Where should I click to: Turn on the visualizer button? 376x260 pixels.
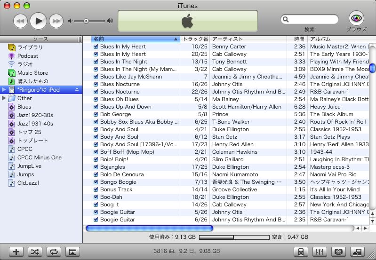tap(338, 252)
